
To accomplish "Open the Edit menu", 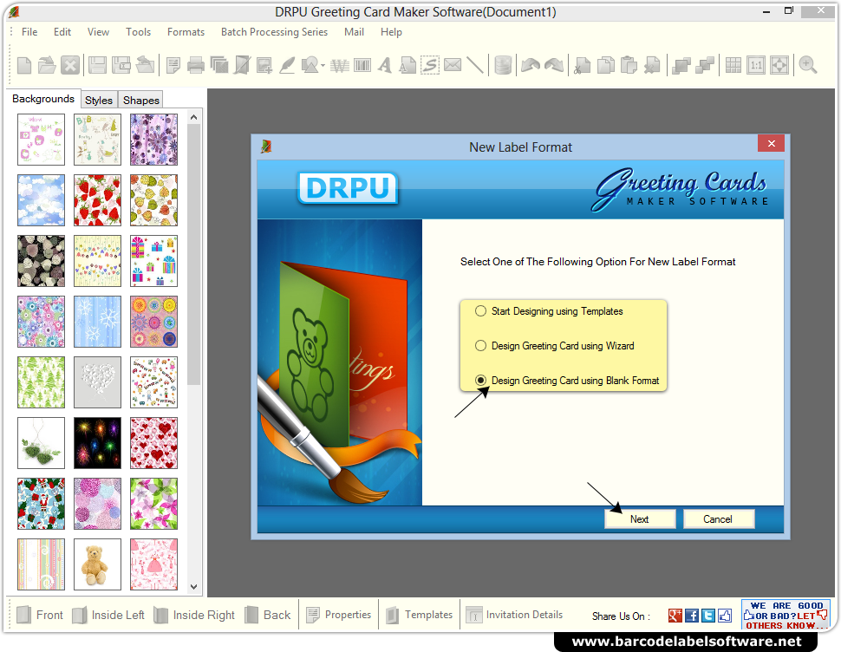I will pos(62,32).
